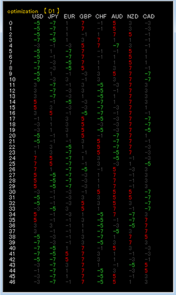Image resolution: width=176 pixels, height=295 pixels.
Task: Click the -7 AUD value in row 20
Action: point(116,136)
